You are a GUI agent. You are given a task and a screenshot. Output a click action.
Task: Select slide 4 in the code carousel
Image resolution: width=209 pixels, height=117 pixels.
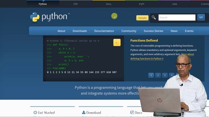(171, 75)
